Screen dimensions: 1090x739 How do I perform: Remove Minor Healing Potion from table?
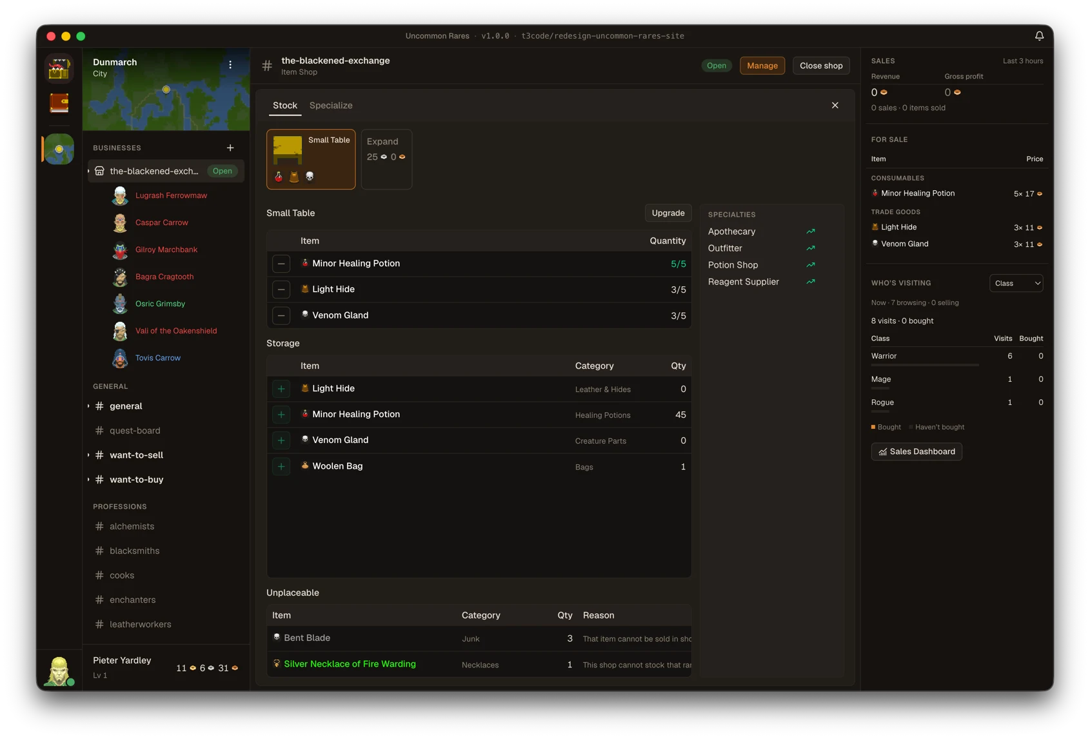pos(281,264)
